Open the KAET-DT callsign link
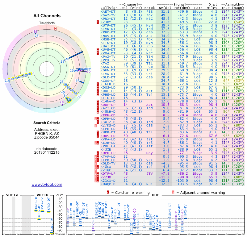Image resolution: width=247 pixels, height=237 pixels. click(108, 11)
